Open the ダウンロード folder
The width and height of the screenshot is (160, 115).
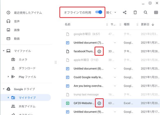tap(27, 68)
